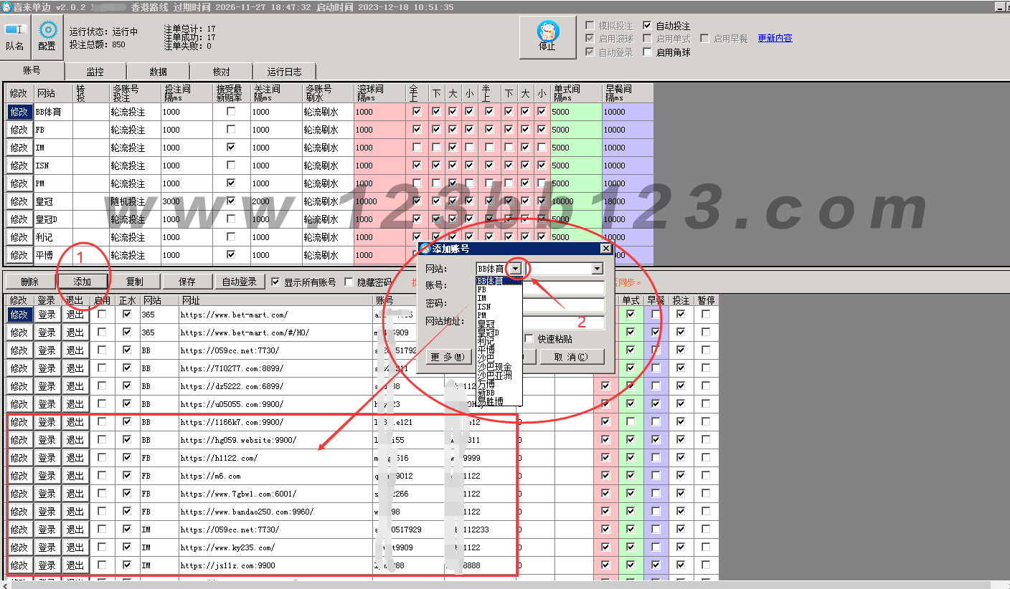Screen dimensions: 1010x589
Task: Toggle the 显示所有账号 checkbox
Action: click(x=276, y=282)
